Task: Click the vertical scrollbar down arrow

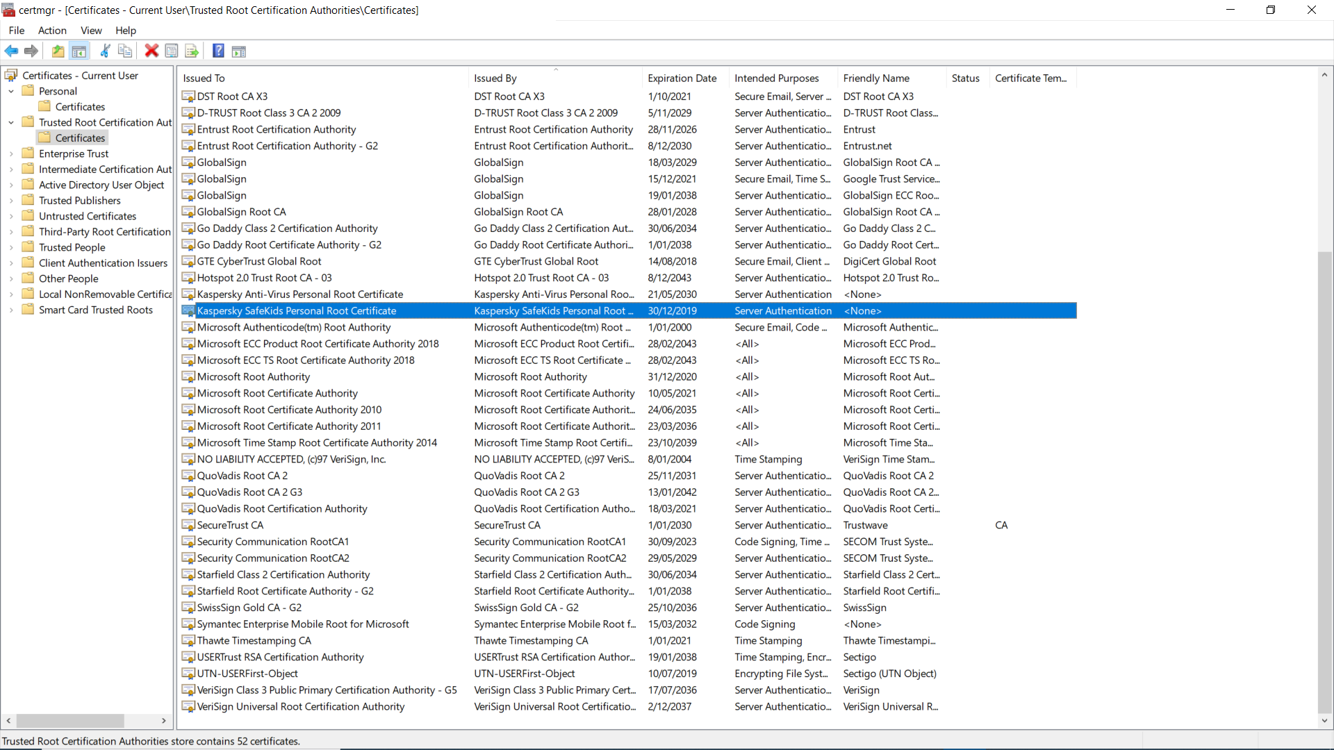Action: [1324, 721]
